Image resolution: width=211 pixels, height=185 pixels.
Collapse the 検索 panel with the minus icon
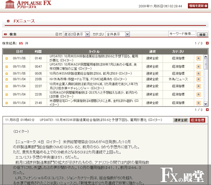point(6,34)
